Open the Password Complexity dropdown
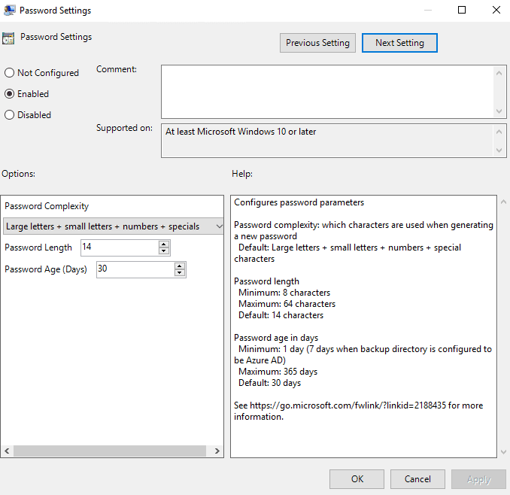 pos(113,226)
